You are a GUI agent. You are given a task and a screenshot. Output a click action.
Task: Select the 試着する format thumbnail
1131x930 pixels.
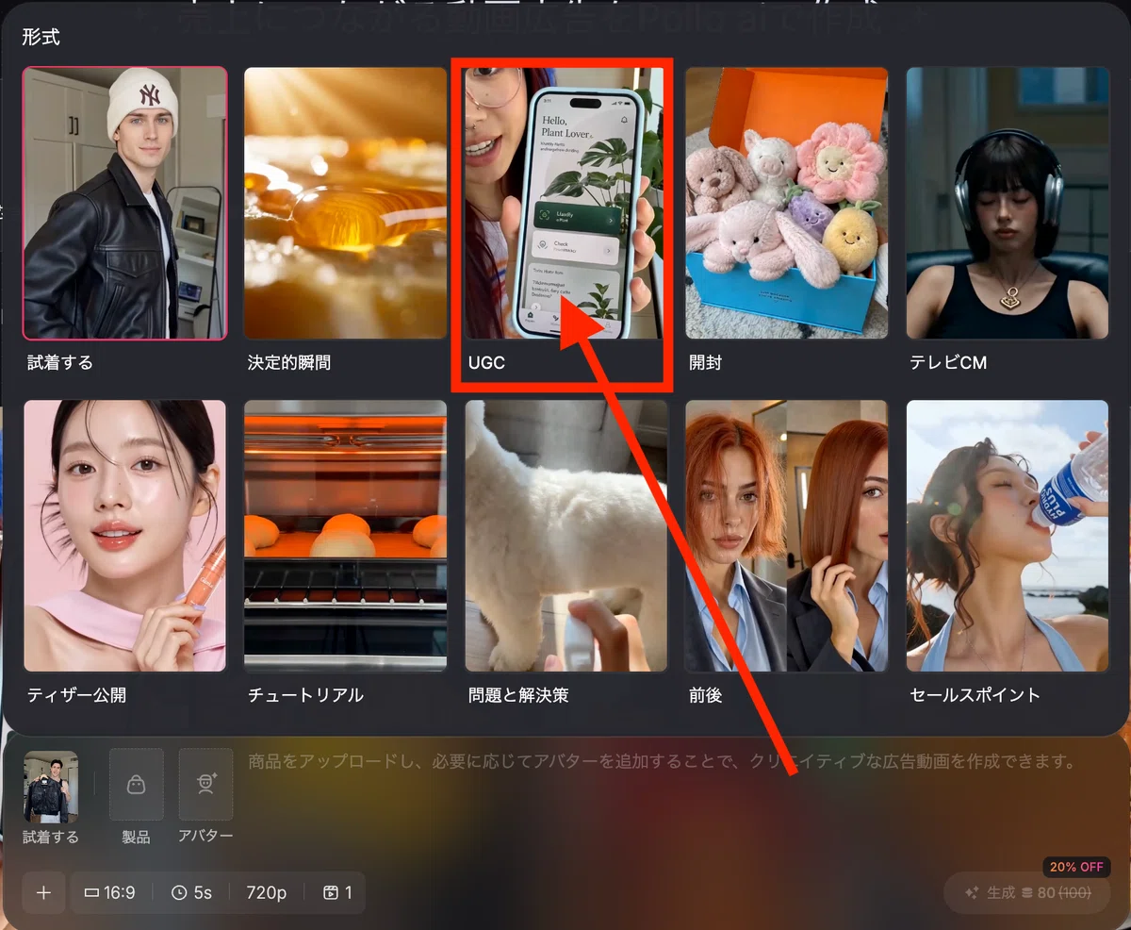point(124,203)
